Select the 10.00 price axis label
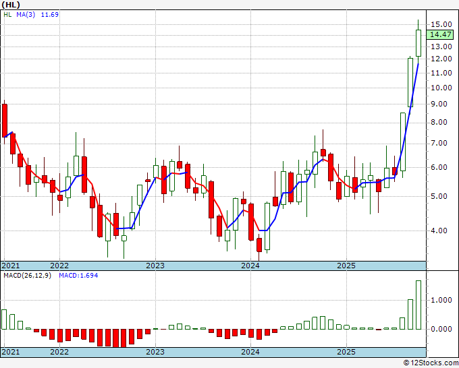This screenshot has height=368, width=459. pyautogui.click(x=441, y=88)
